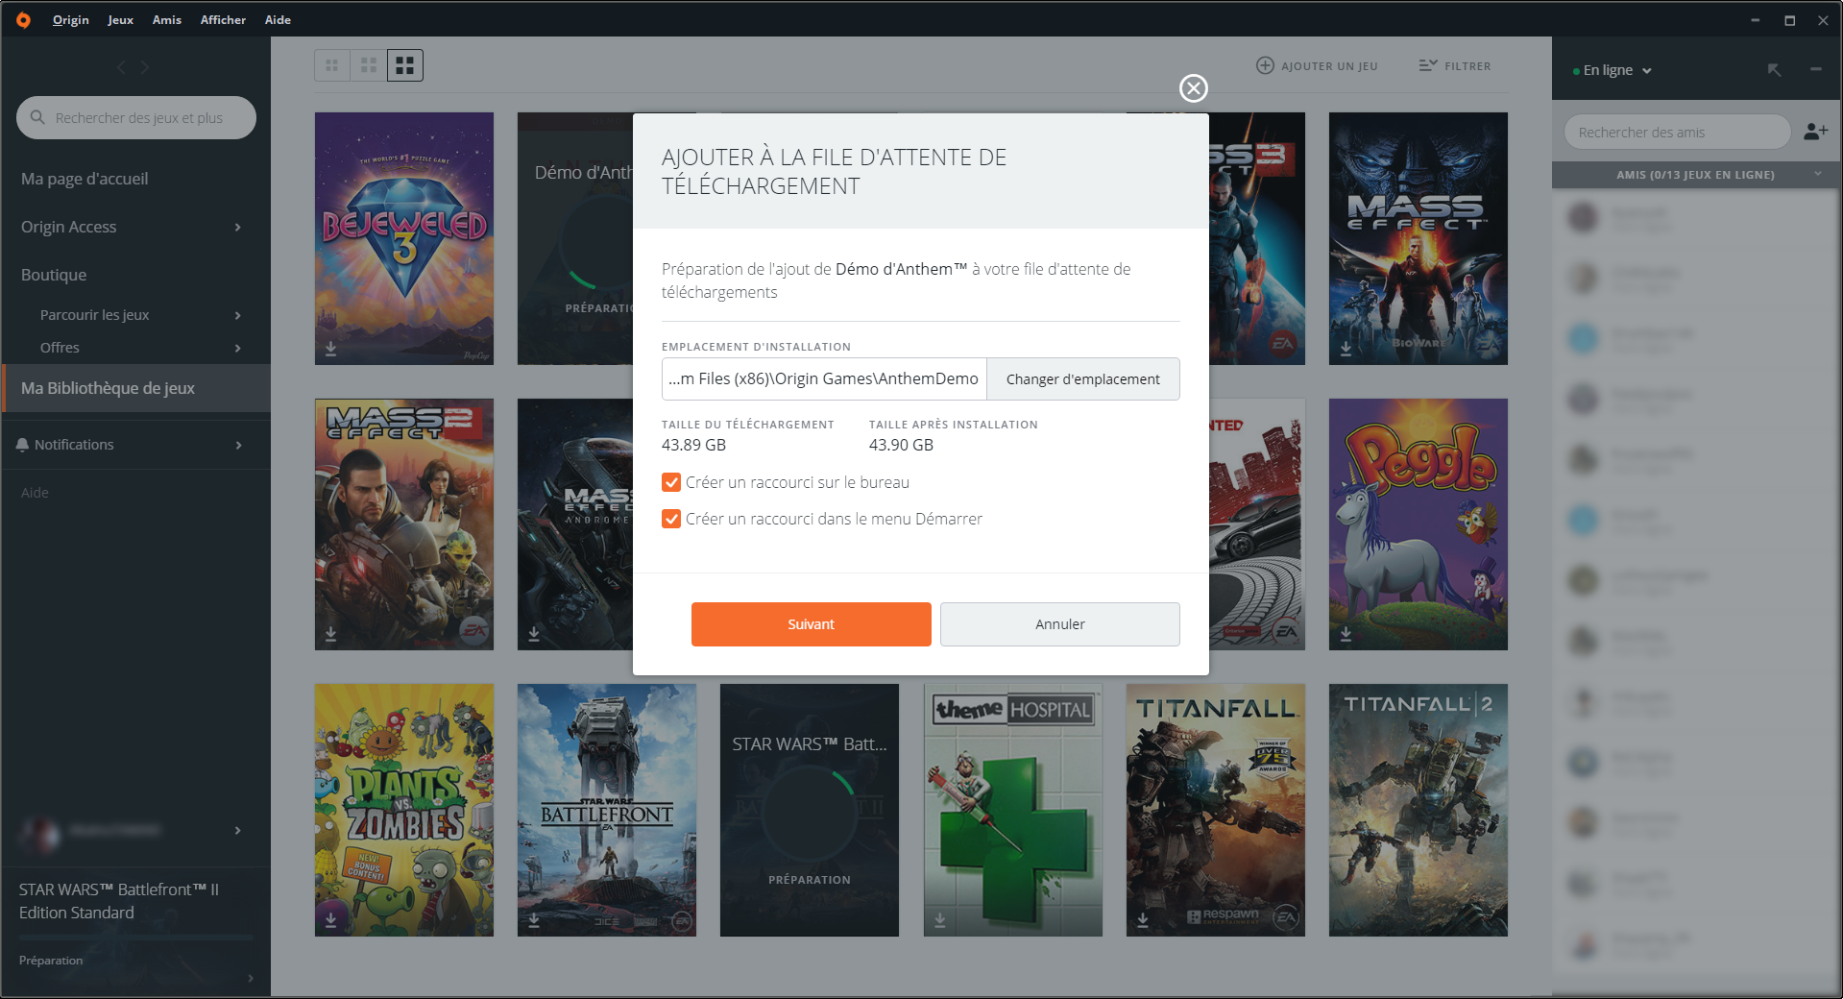Viewport: 1843px width, 999px height.
Task: Click the add friend icon
Action: click(1815, 132)
